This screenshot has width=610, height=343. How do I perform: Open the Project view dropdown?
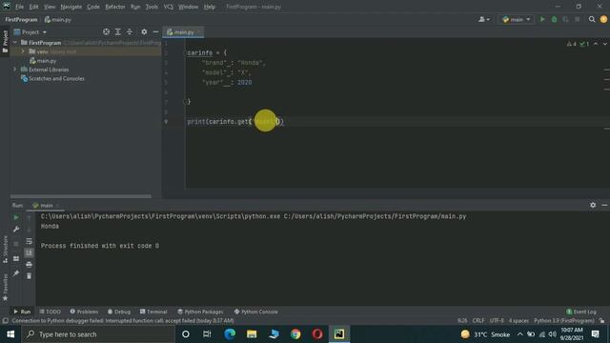[30, 31]
